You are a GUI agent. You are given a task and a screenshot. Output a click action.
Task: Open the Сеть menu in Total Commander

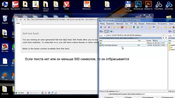tap(127, 24)
